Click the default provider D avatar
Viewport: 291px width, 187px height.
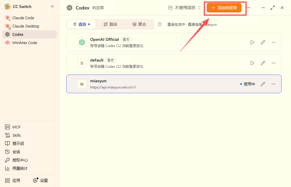pos(82,63)
